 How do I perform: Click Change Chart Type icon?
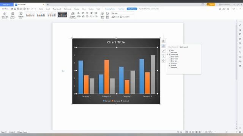pyautogui.click(x=73, y=15)
